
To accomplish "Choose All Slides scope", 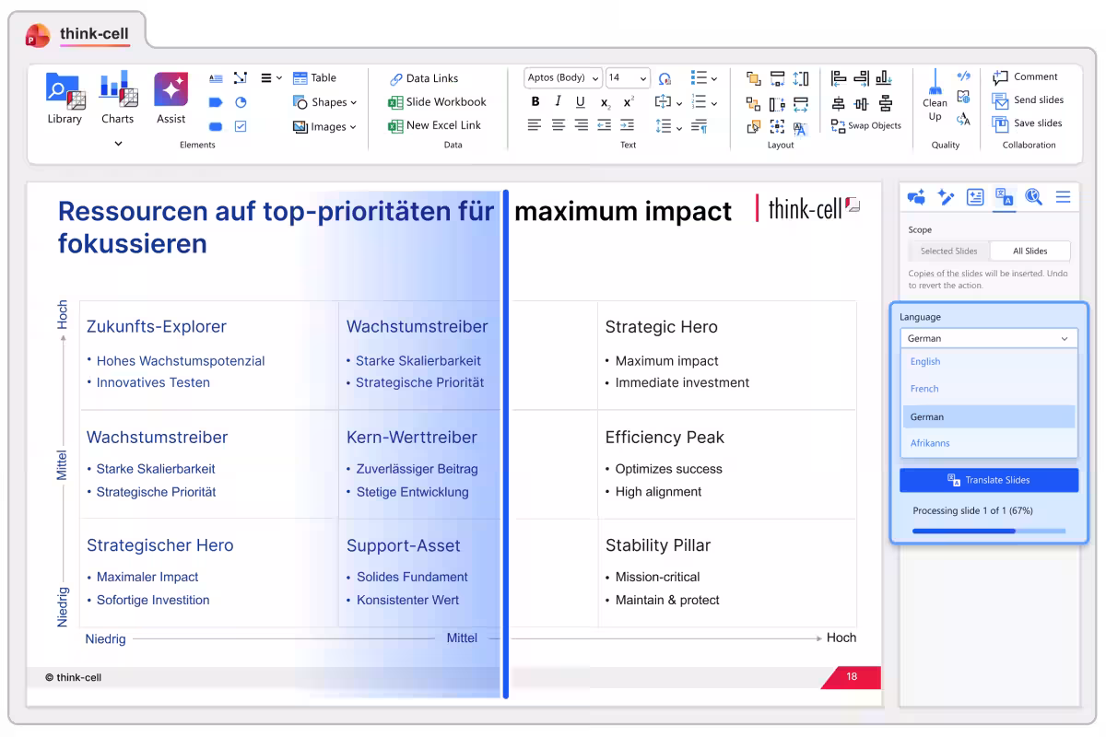I will click(x=1030, y=251).
